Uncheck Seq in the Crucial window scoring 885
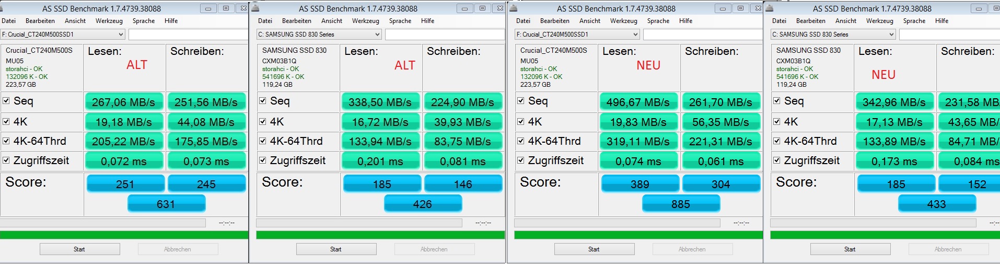The height and width of the screenshot is (265, 1000). 521,100
